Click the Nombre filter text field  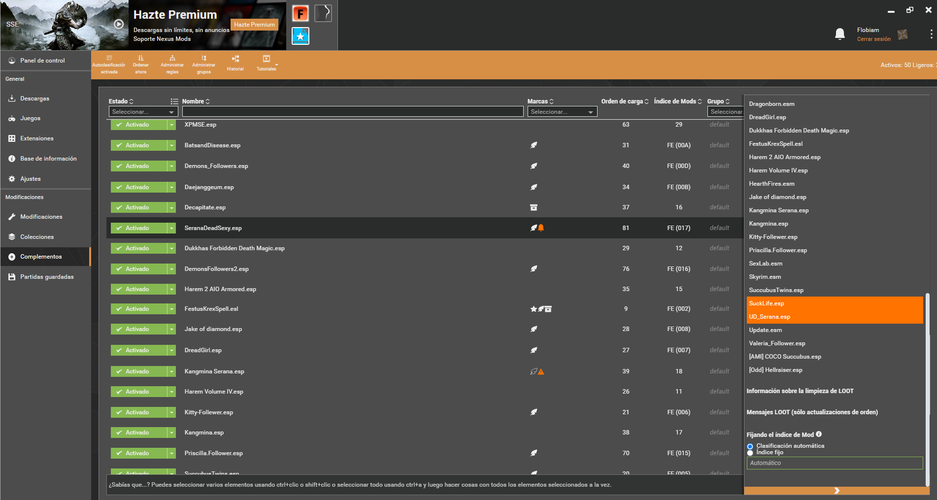tap(353, 112)
